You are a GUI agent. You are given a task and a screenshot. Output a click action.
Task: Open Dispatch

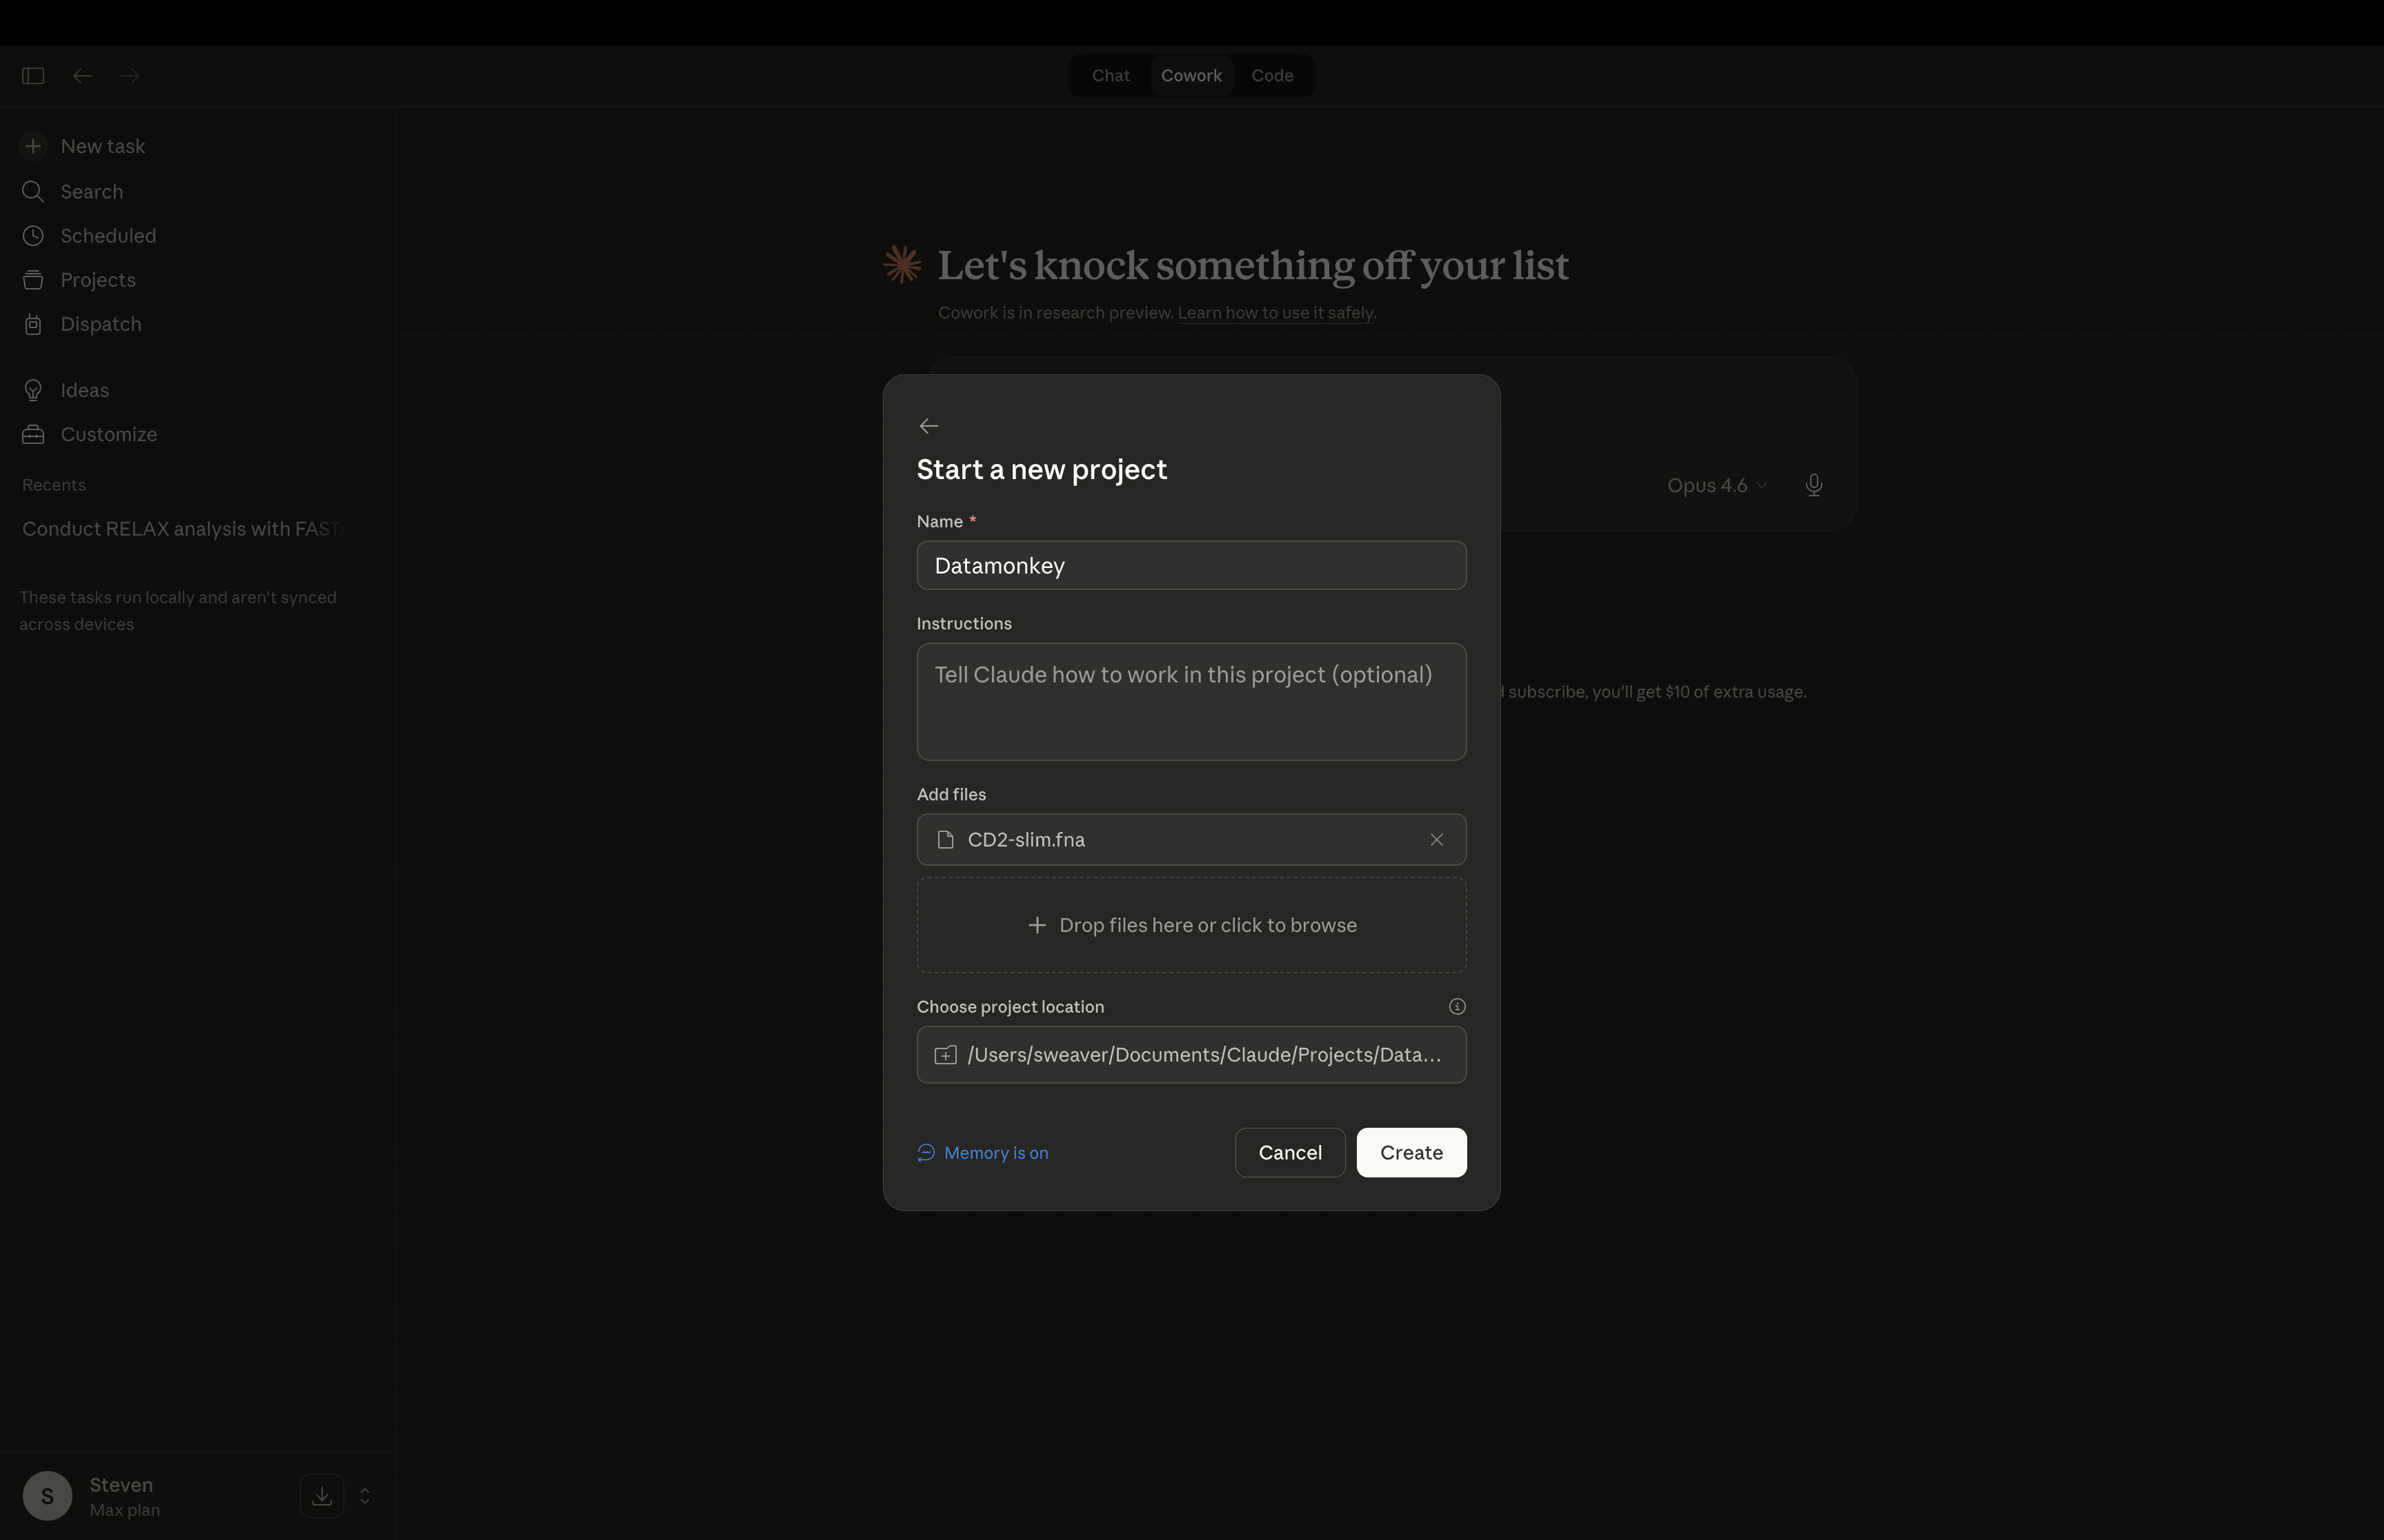pos(100,324)
